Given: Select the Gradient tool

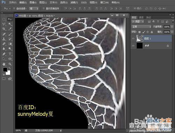Looking at the screenshot, I should (10, 44).
